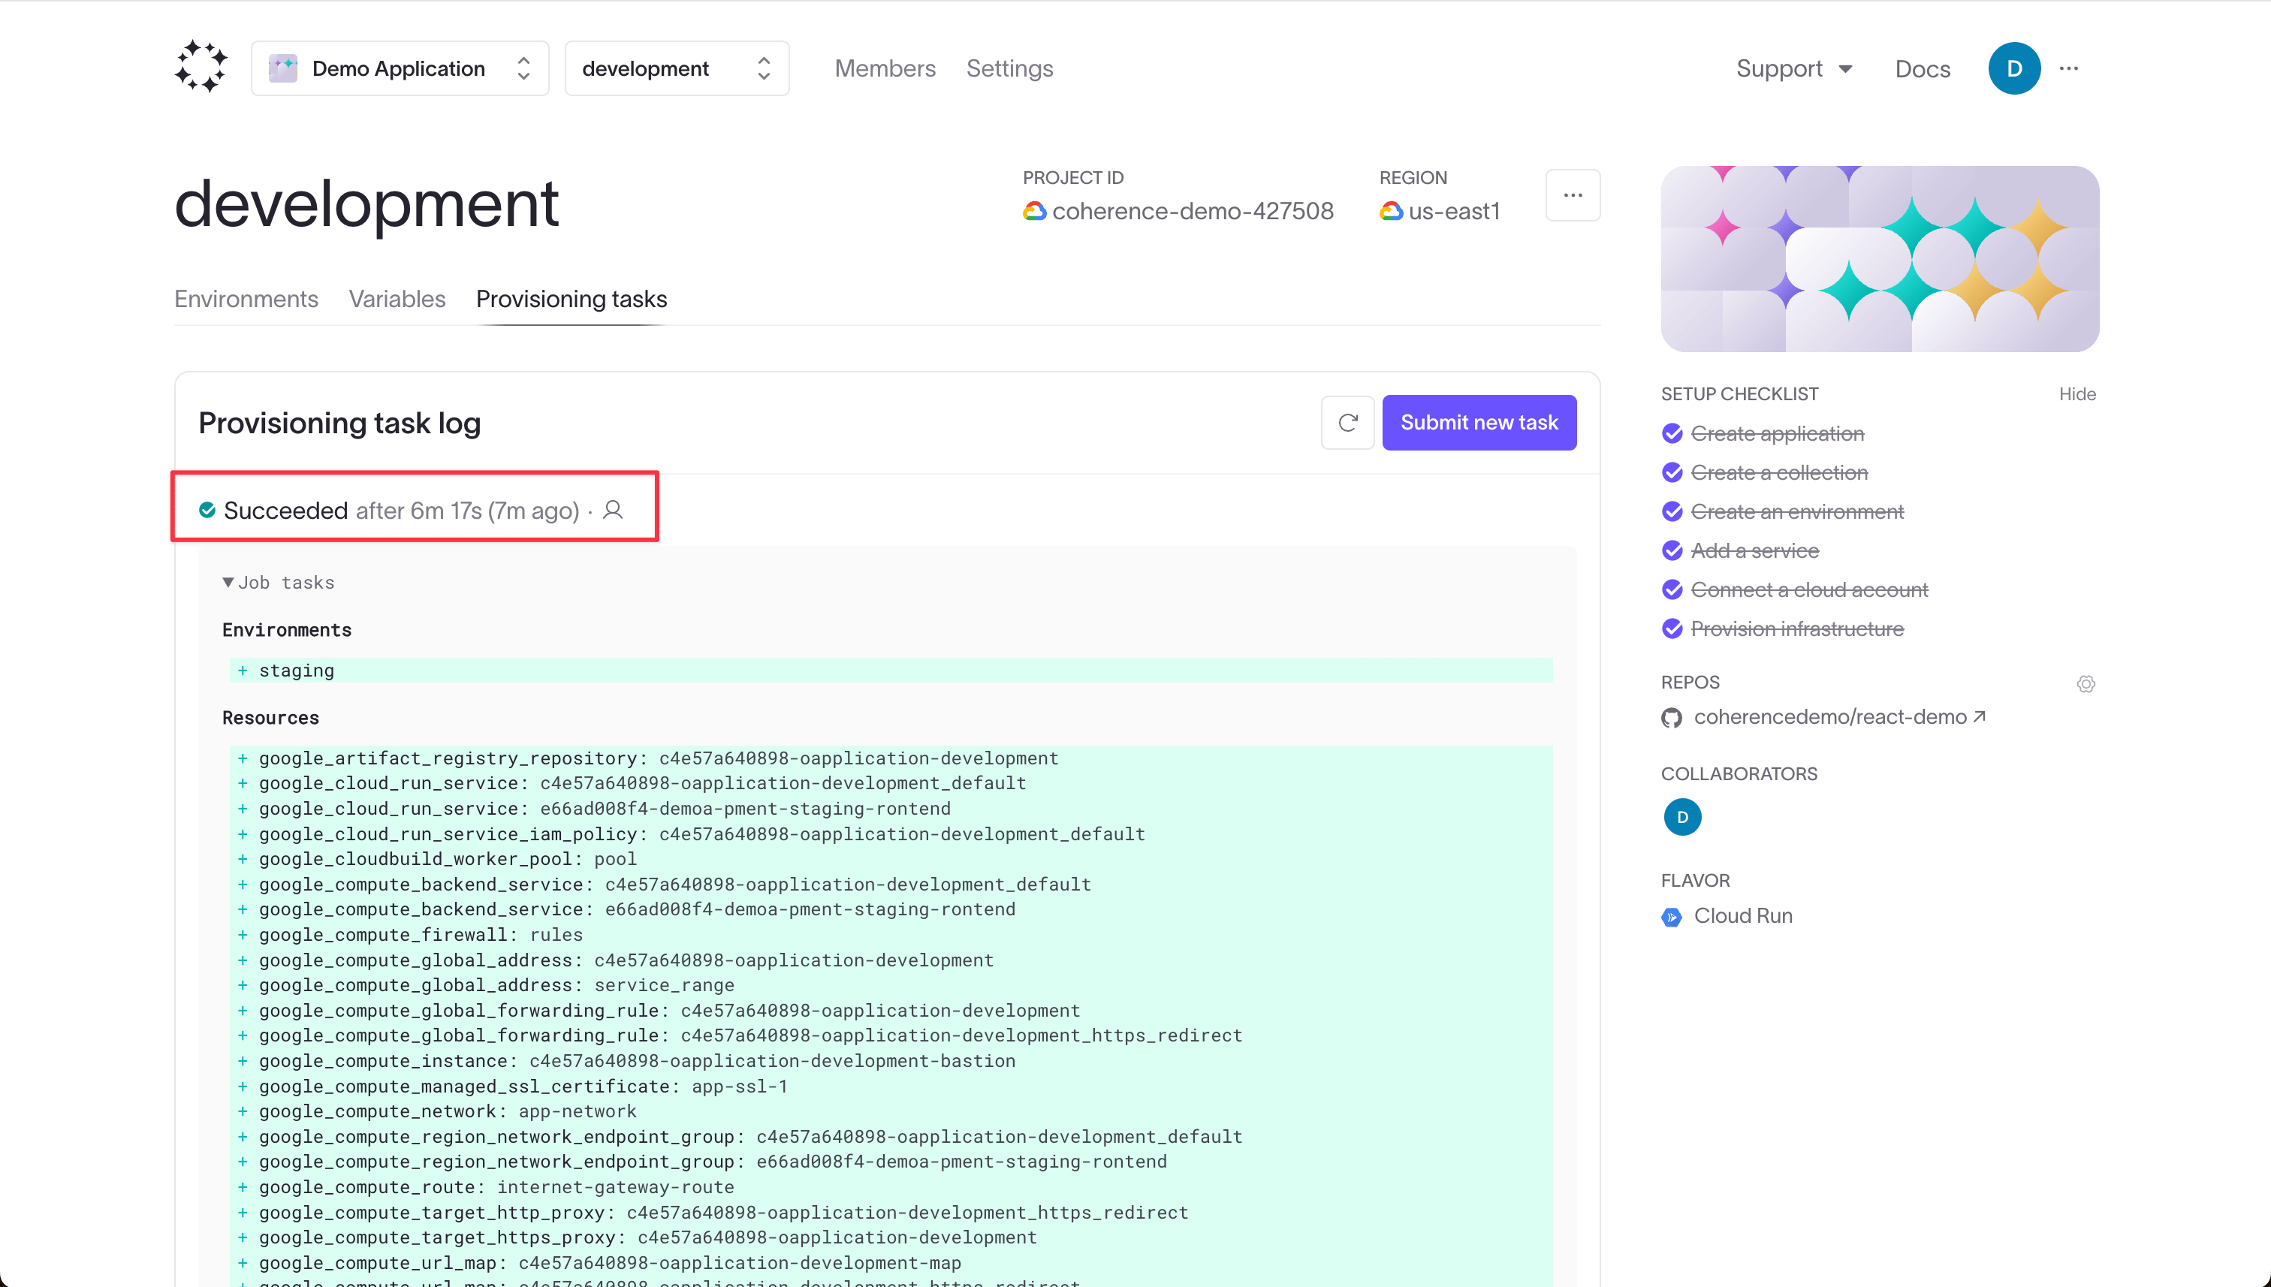This screenshot has height=1287, width=2271.
Task: Open repos settings gear icon
Action: click(x=2086, y=684)
